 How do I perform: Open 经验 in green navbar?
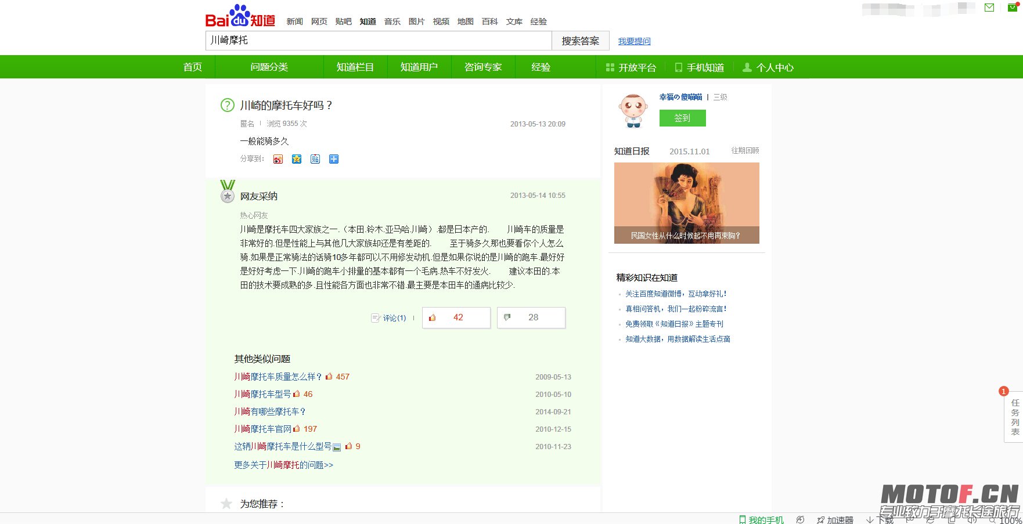[541, 67]
